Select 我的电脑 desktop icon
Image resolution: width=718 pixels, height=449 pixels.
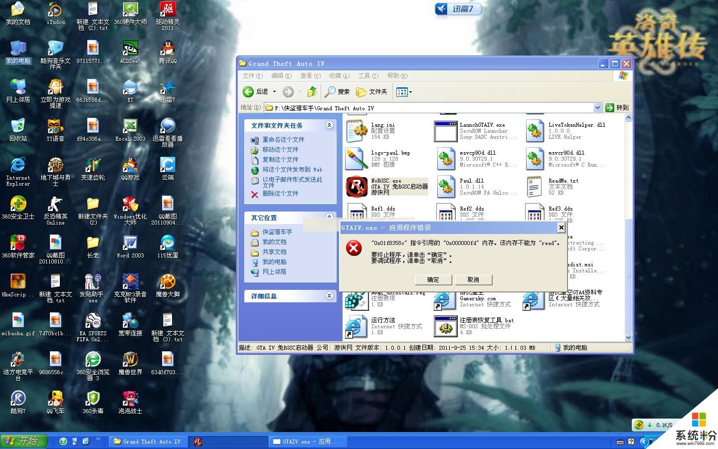[x=18, y=52]
